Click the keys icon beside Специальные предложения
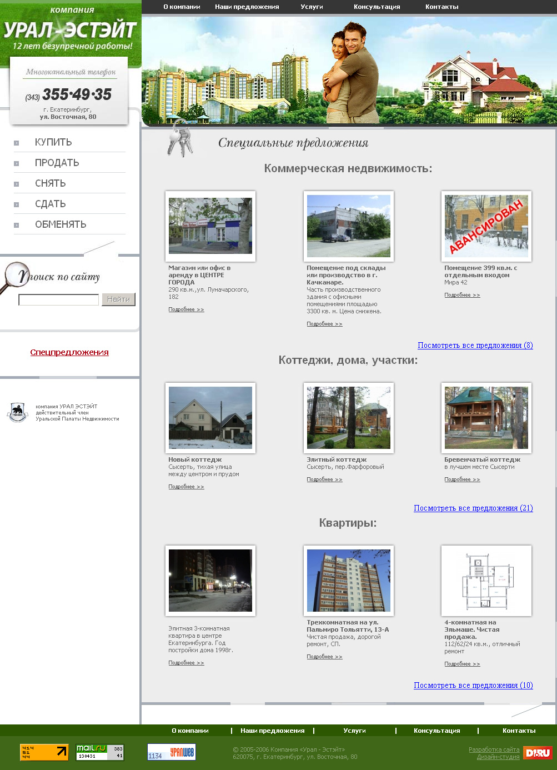Viewport: 557px width, 770px height. [180, 138]
